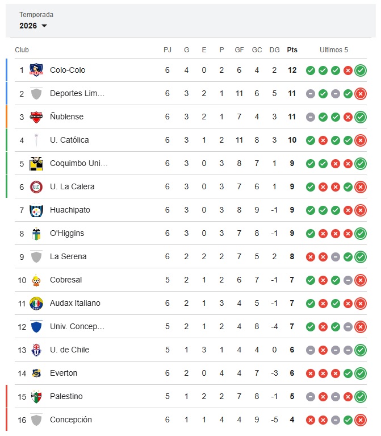Image resolution: width=381 pixels, height=436 pixels.
Task: Click the DG column header
Action: click(275, 50)
